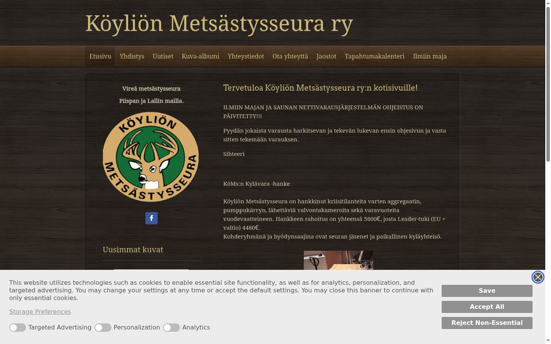Click the KöMs:n Kylävara -hanke text
The width and height of the screenshot is (551, 344).
point(257,184)
